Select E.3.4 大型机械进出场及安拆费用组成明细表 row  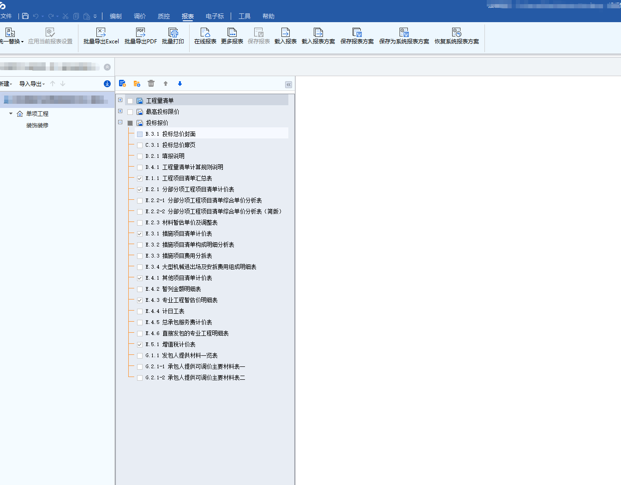201,267
